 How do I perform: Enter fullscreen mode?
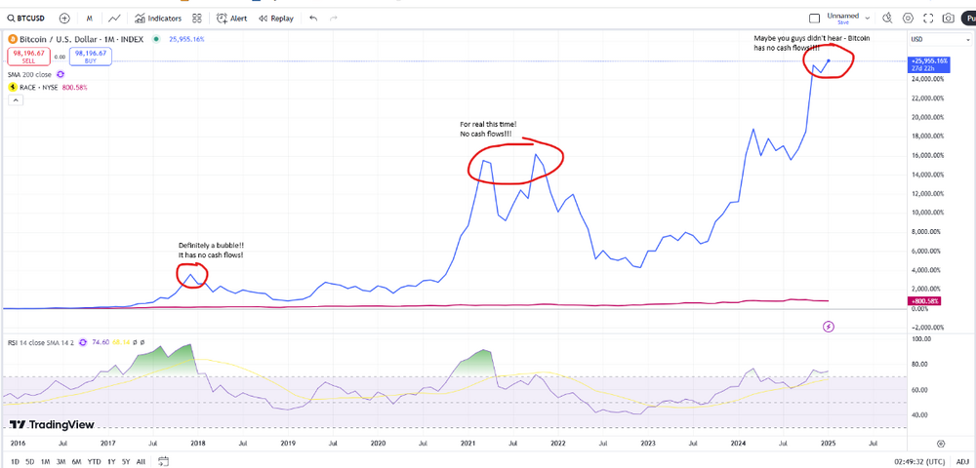928,19
